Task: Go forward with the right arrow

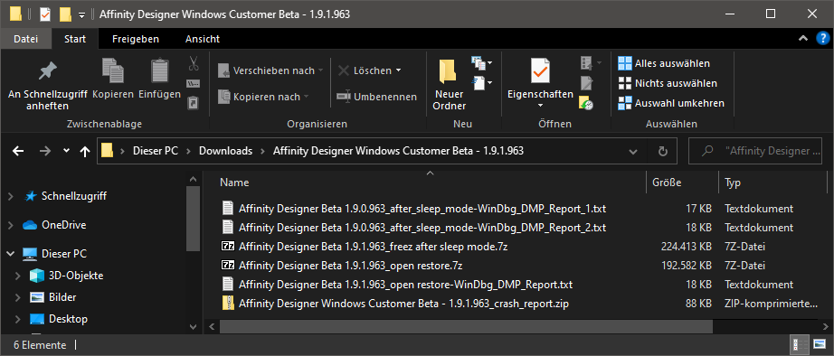Action: coord(45,152)
